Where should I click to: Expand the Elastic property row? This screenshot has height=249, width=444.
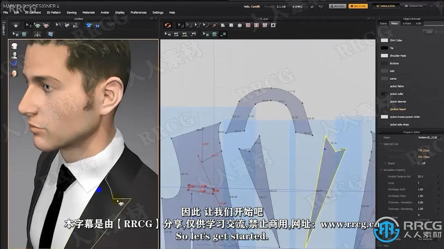tap(385, 163)
